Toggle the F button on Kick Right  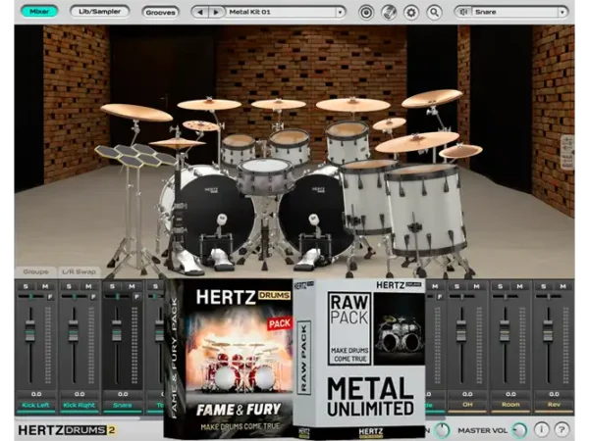pyautogui.click(x=93, y=297)
